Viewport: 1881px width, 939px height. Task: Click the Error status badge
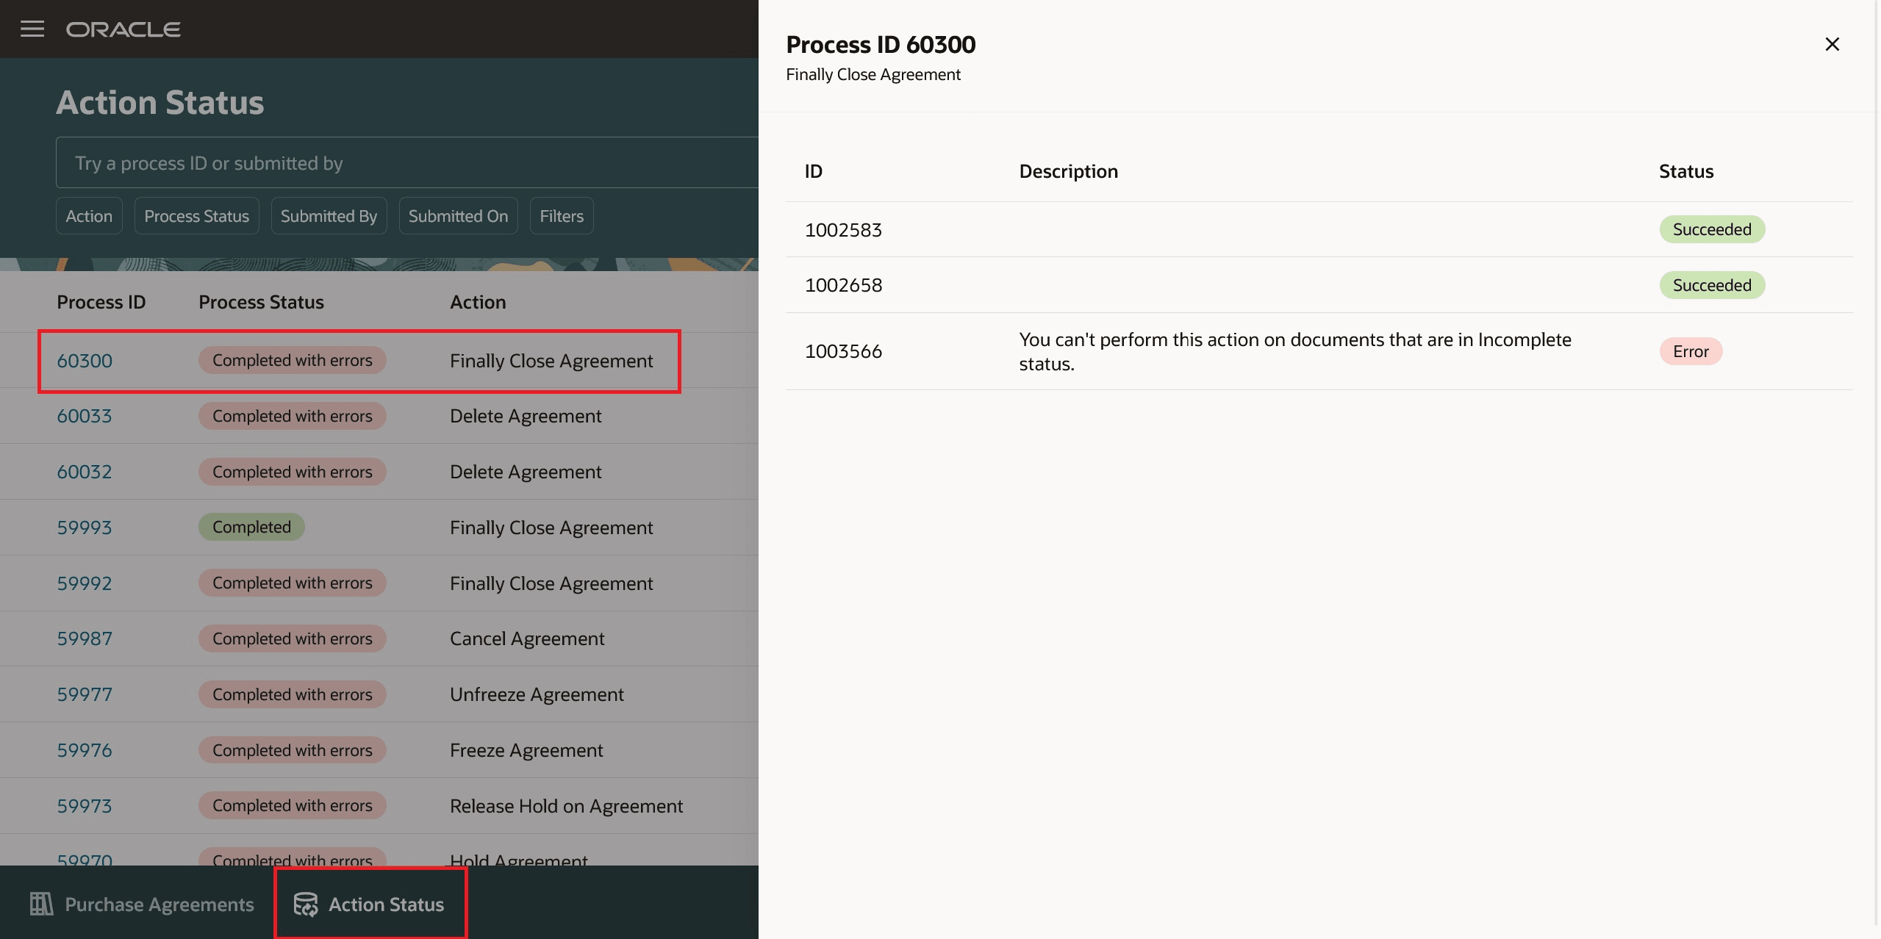click(1690, 351)
